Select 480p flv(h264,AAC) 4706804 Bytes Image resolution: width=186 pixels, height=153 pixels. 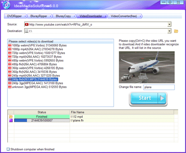tap(34, 64)
